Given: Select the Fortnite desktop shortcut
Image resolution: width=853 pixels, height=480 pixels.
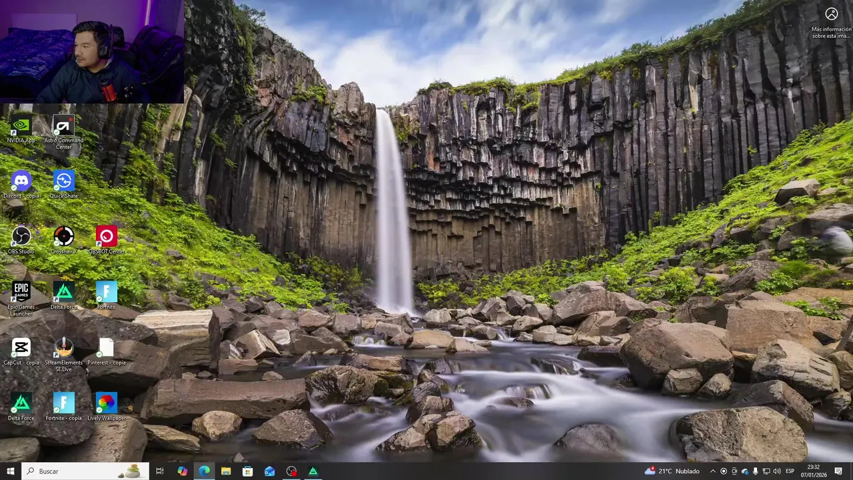Looking at the screenshot, I should click(x=106, y=295).
